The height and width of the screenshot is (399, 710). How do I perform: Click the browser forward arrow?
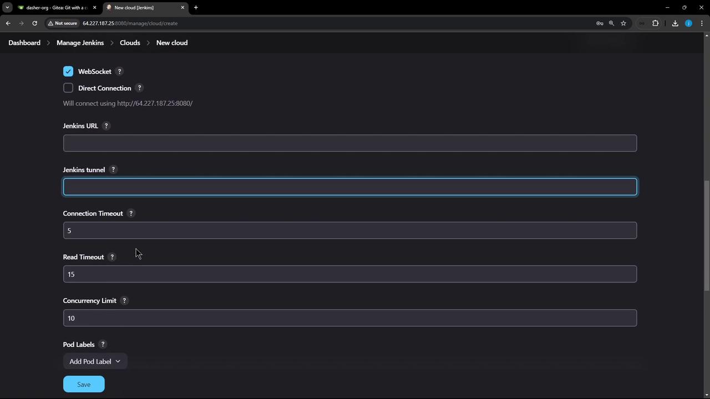pos(21,23)
